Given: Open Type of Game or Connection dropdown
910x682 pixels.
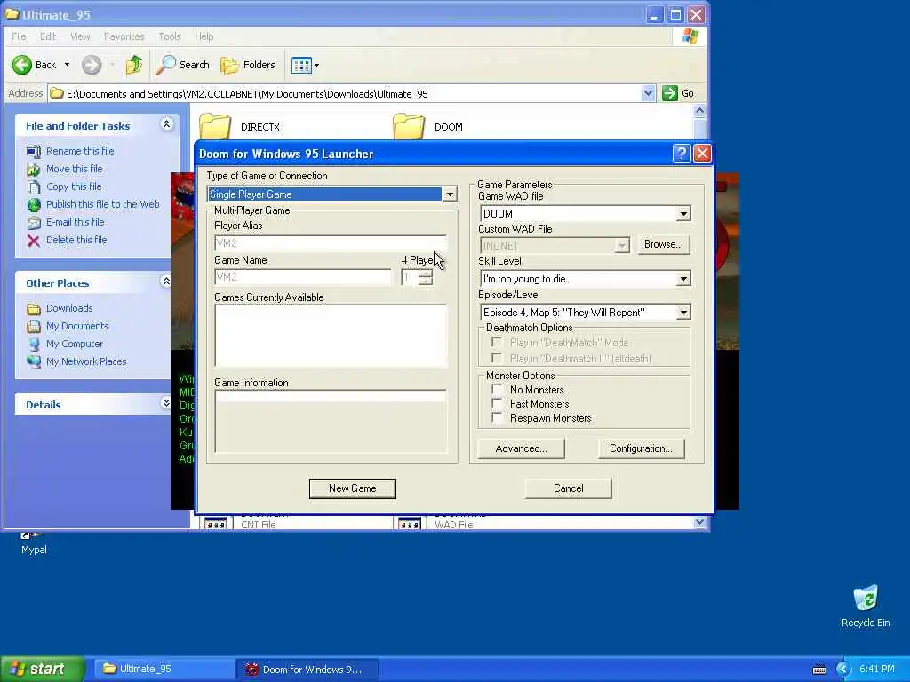Looking at the screenshot, I should tap(450, 194).
